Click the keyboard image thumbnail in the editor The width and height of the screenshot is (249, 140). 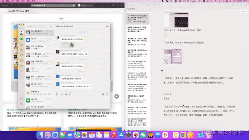coord(176,20)
